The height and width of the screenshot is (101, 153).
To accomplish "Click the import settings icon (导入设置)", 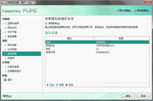I will pyautogui.click(x=117, y=10).
